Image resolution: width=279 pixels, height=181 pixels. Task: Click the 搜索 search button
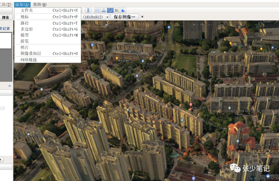(x=6, y=18)
